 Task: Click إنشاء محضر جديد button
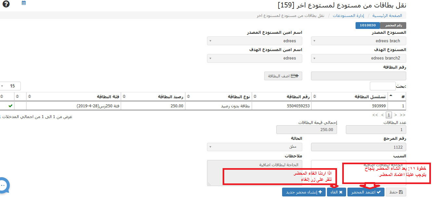[304, 192]
